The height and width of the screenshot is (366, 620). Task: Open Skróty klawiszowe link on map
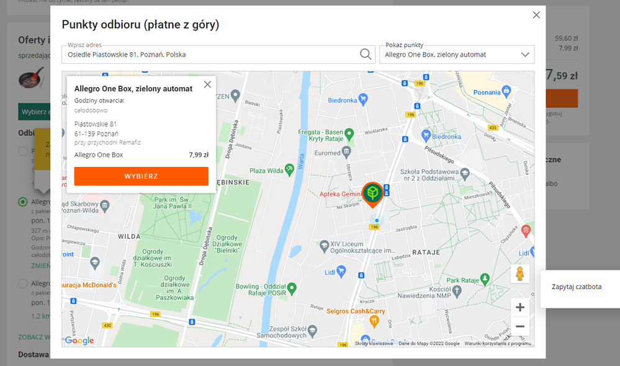(x=374, y=344)
